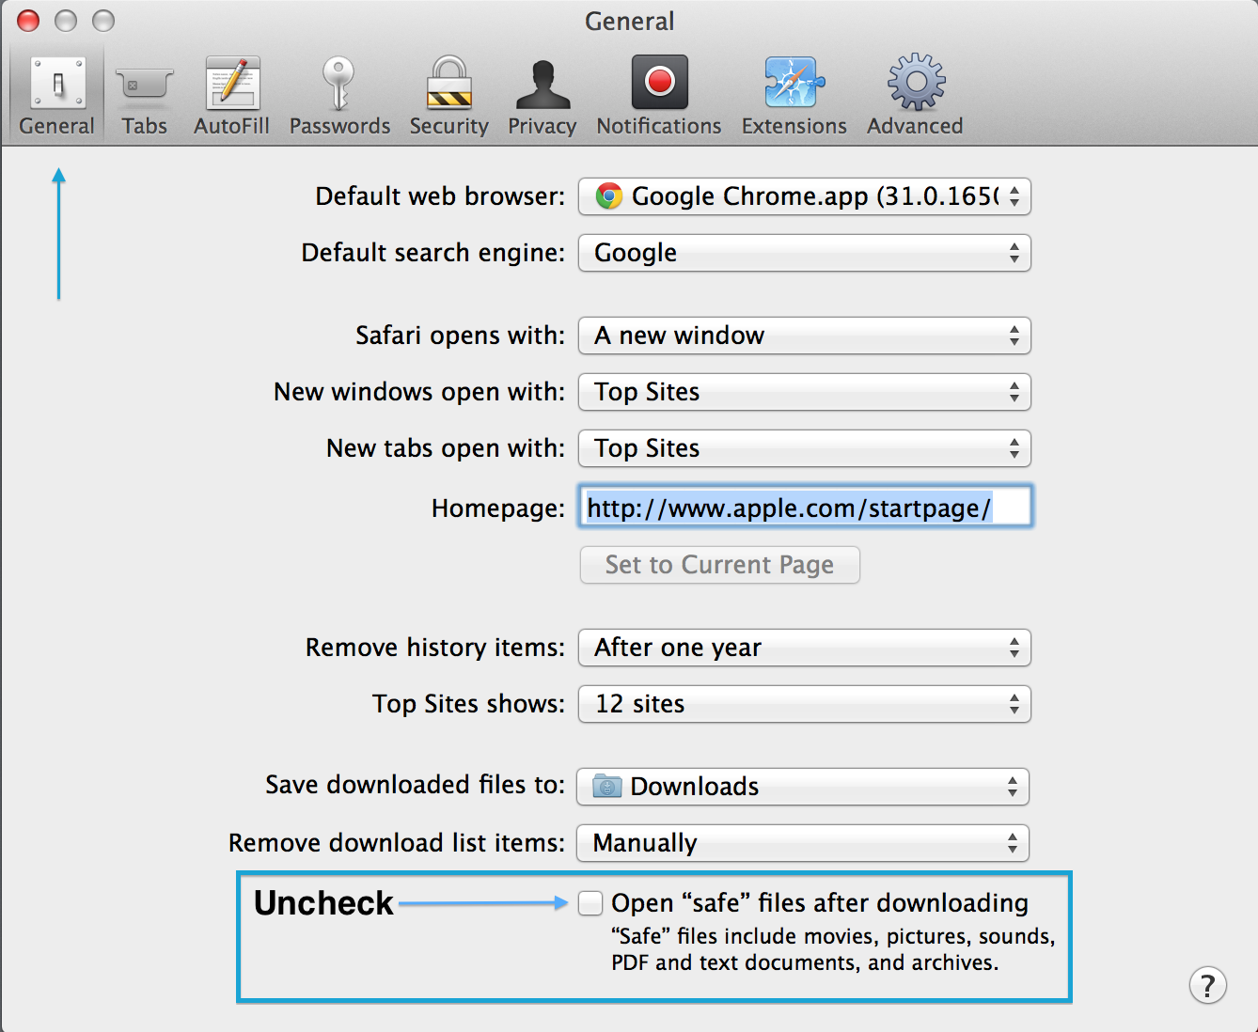Open the New windows open with dropdown
Image resolution: width=1258 pixels, height=1032 pixels.
click(x=805, y=392)
